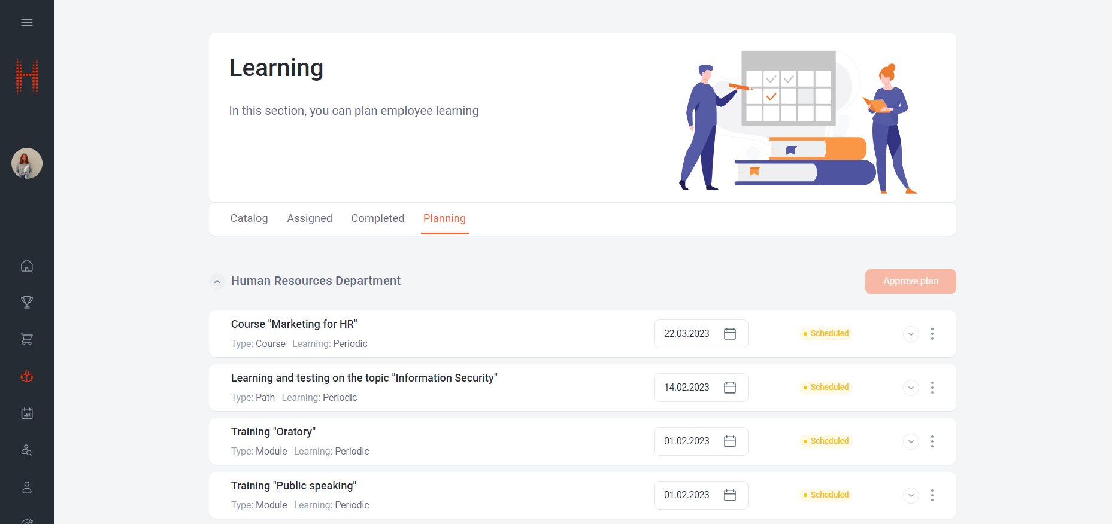The image size is (1112, 524).
Task: Open the trophy achievements icon
Action: tap(27, 303)
